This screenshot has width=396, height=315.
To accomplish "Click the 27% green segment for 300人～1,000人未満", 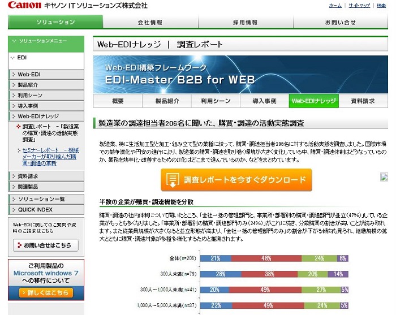I will (x=321, y=290).
